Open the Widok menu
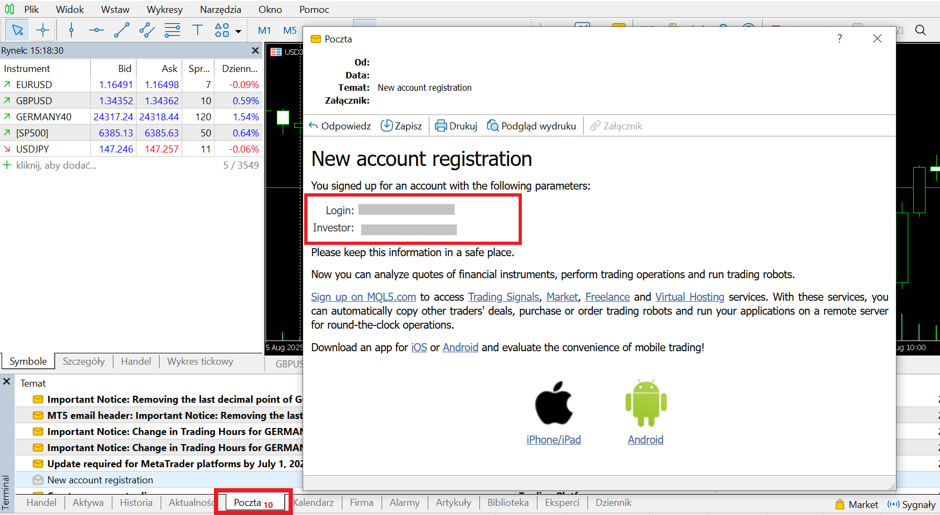 pos(70,10)
